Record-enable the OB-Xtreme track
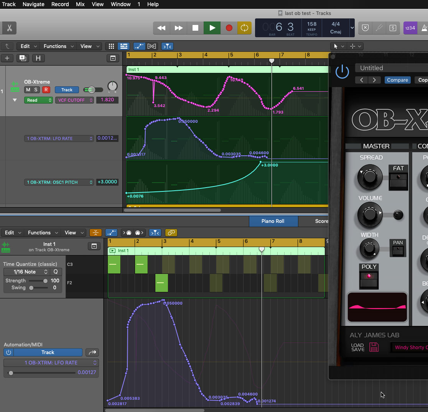This screenshot has width=428, height=412. 46,89
